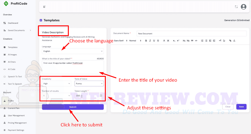The image size is (251, 134).
Task: Click the Token Length input field
Action: (89, 95)
